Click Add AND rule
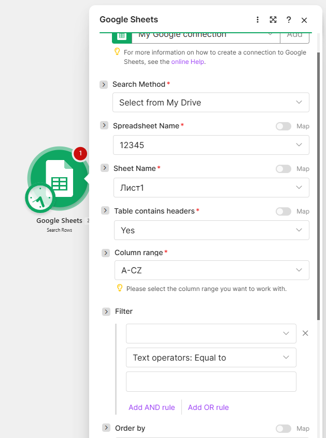The image size is (326, 438). [152, 407]
